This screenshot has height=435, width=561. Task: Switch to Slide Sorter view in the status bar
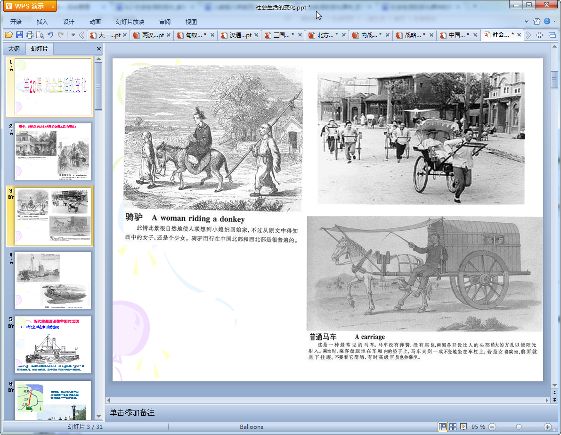(x=453, y=427)
